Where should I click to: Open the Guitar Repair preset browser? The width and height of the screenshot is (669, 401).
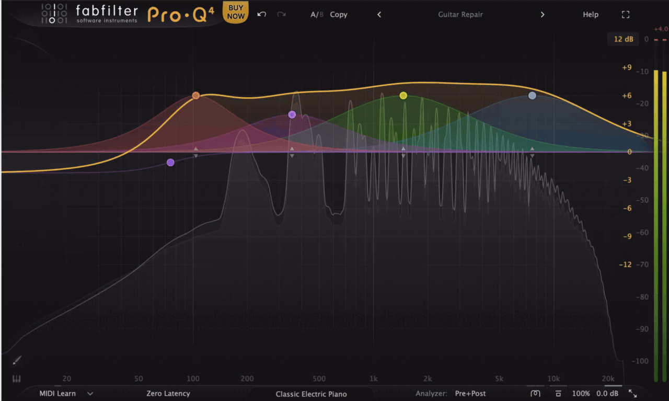pyautogui.click(x=460, y=15)
